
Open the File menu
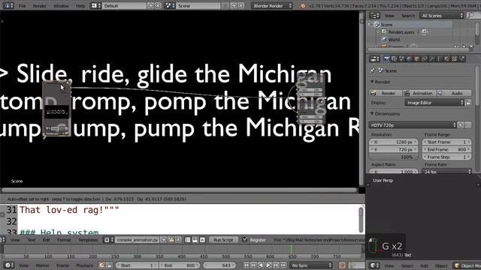[22, 6]
